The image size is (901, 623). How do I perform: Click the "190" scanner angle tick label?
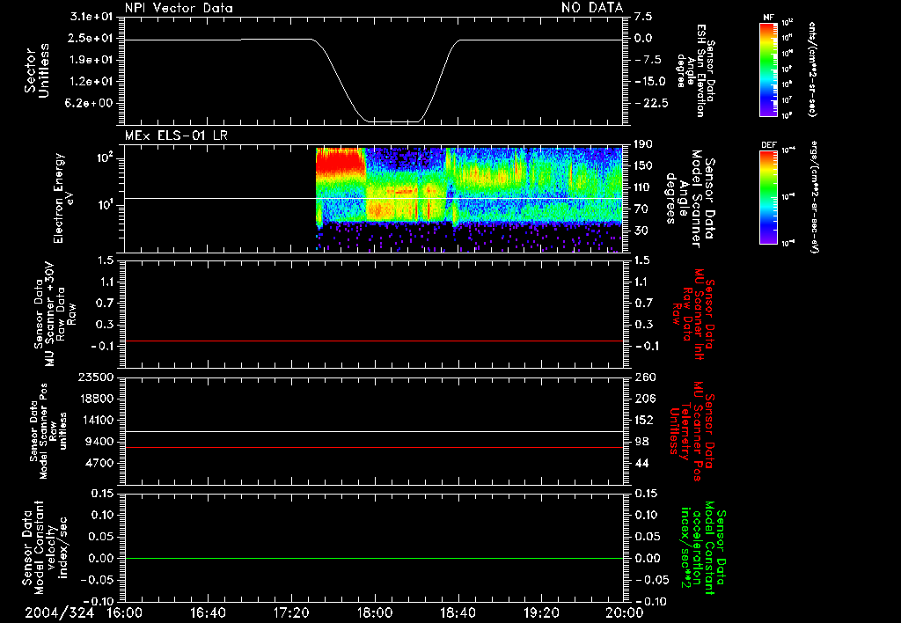pos(643,144)
